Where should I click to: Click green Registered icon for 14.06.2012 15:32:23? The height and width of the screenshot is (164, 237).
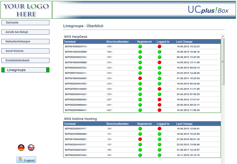[x=140, y=46]
